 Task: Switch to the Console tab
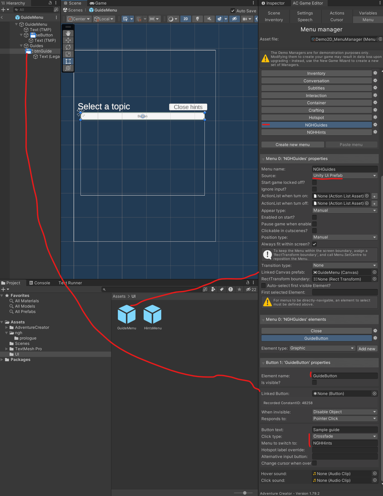40,283
